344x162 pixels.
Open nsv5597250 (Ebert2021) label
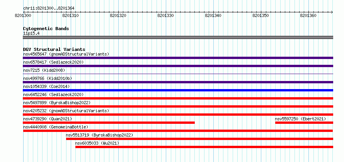[x=300, y=119]
